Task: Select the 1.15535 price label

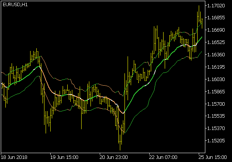Action: coord(216,116)
